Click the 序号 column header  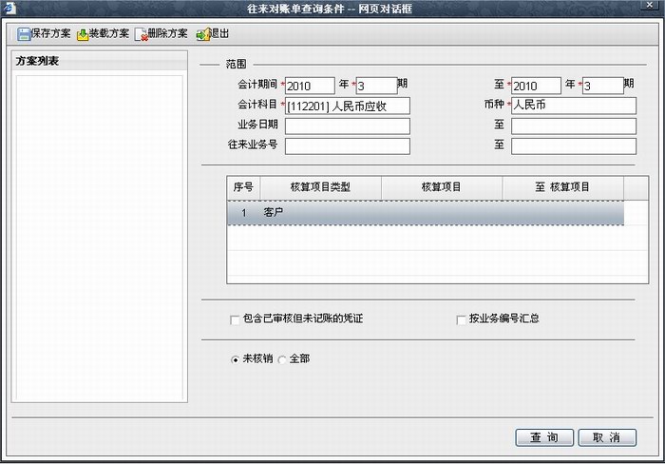[243, 187]
